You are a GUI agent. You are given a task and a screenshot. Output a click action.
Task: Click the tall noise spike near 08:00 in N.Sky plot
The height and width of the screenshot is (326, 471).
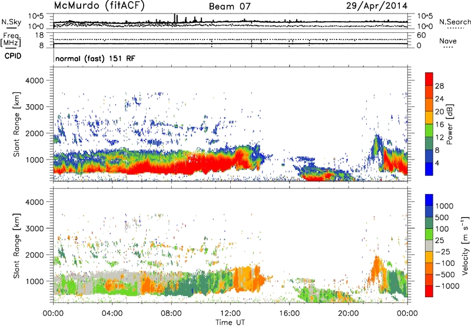(174, 18)
